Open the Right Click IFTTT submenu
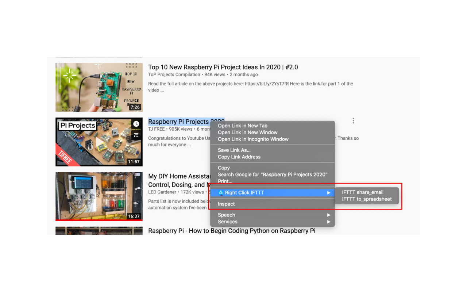The height and width of the screenshot is (292, 467). (273, 193)
